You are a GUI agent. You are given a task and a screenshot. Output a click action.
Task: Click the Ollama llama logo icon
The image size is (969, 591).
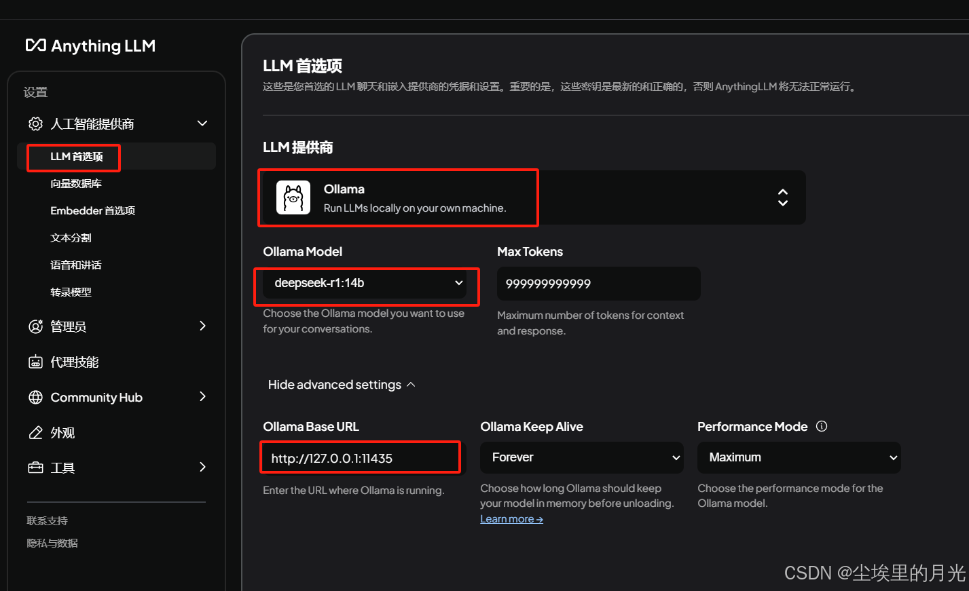point(293,197)
